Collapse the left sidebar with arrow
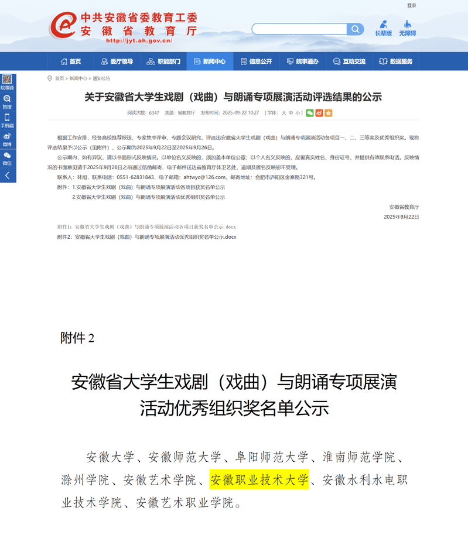Screen dimensions: 468x549 pos(7,175)
